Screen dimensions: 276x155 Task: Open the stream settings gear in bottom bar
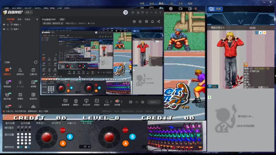click(x=142, y=102)
